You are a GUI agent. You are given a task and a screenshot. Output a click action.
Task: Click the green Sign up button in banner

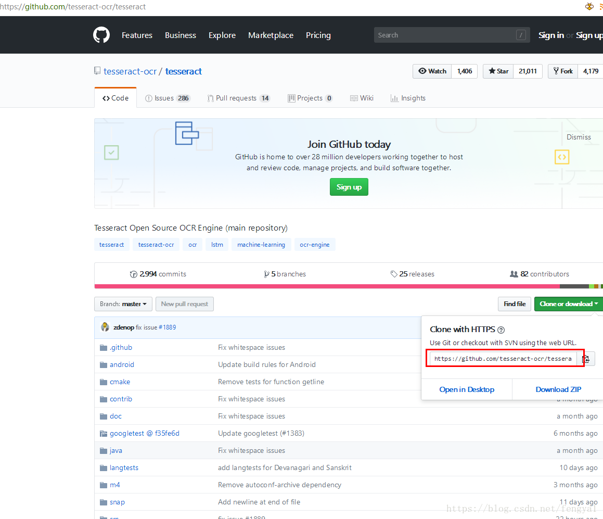(x=349, y=187)
